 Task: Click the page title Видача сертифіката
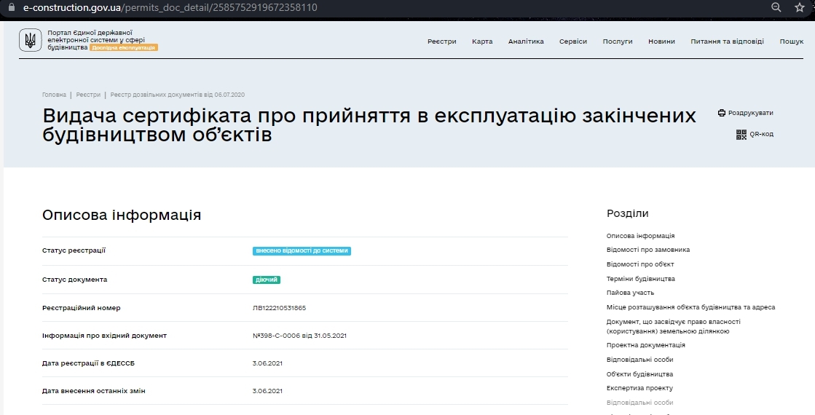tap(369, 125)
